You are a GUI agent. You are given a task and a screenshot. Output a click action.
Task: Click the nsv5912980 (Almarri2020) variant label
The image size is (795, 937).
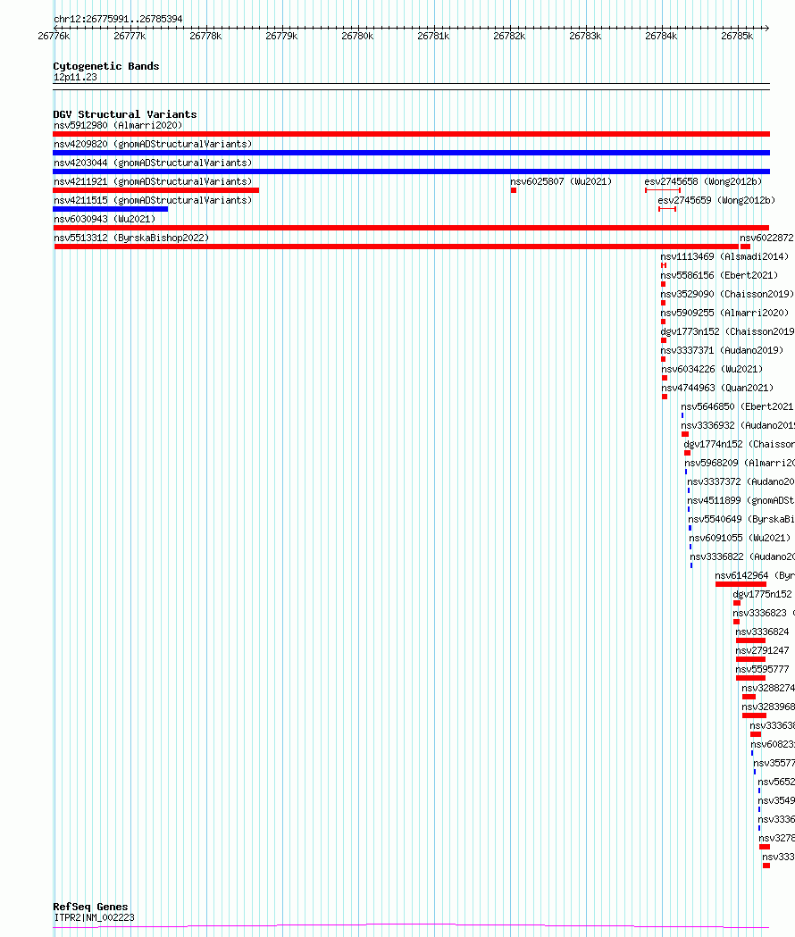[x=118, y=125]
